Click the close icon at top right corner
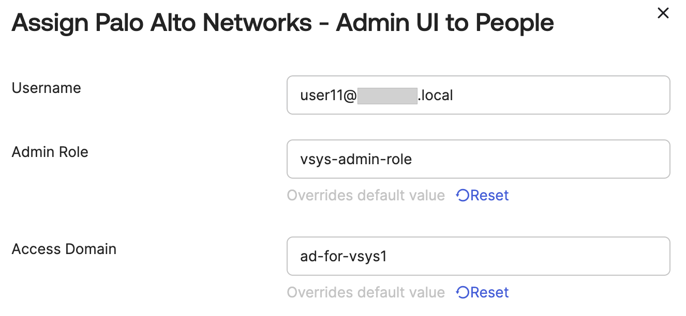This screenshot has width=686, height=316. point(663,13)
